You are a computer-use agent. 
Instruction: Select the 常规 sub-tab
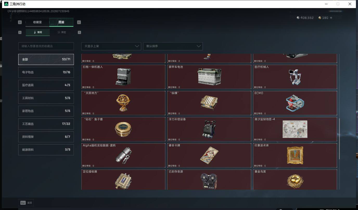[x=38, y=32]
